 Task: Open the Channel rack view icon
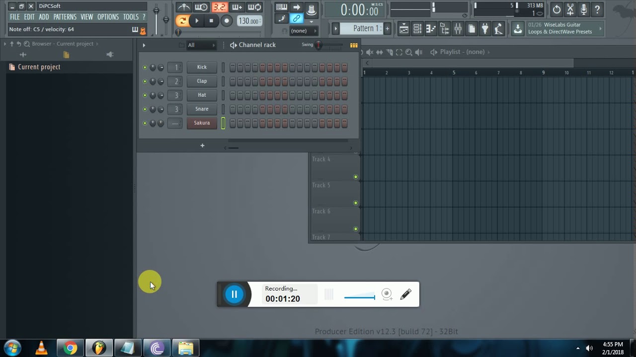[x=417, y=29]
